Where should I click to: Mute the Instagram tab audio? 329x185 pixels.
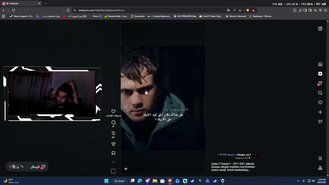pos(7,3)
